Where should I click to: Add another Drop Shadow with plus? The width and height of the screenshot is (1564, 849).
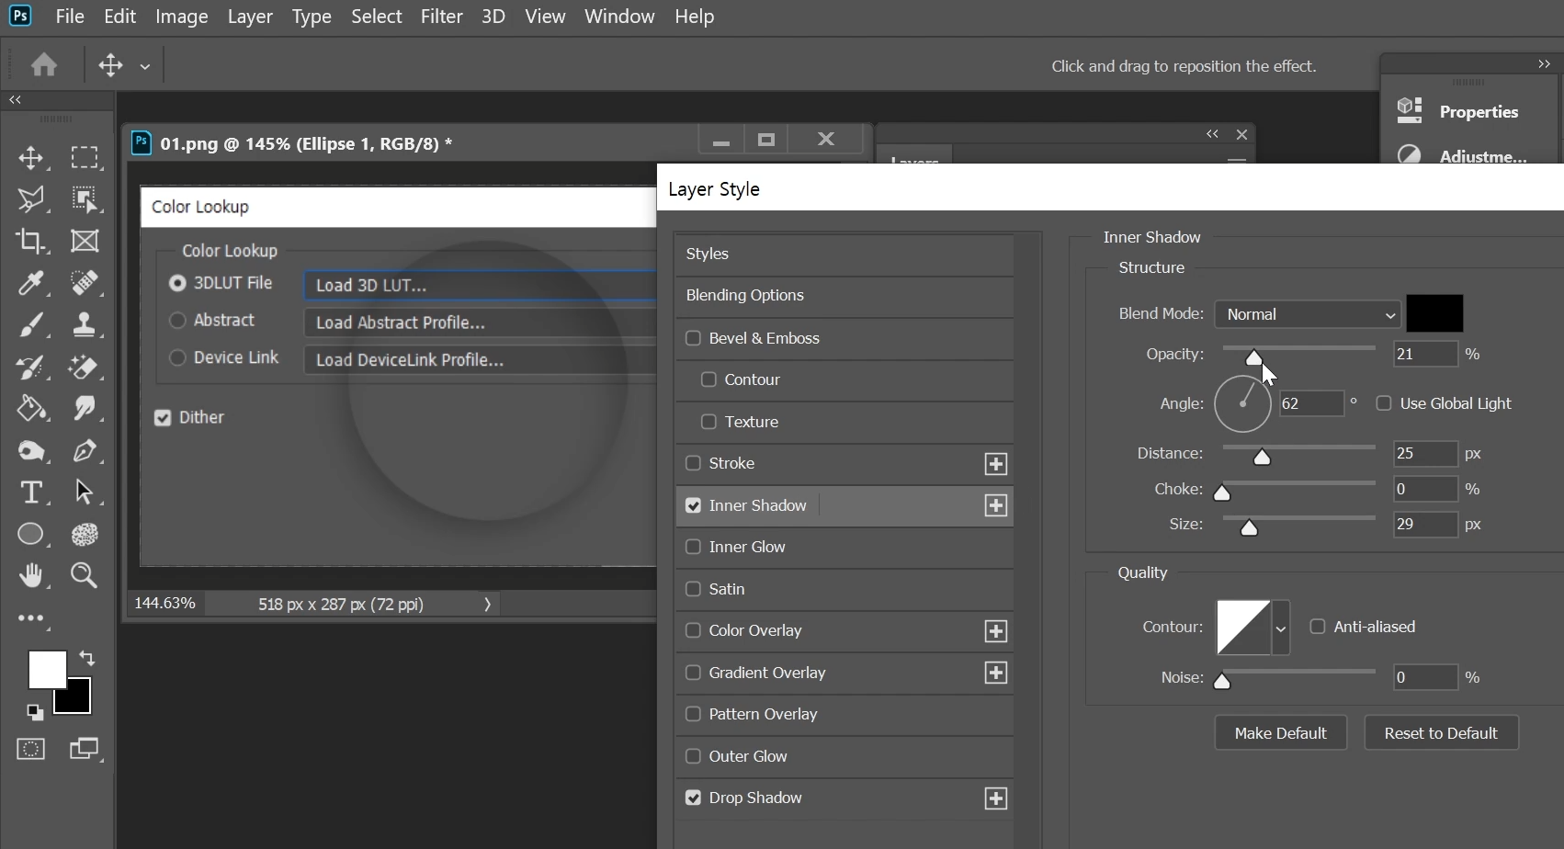(996, 798)
